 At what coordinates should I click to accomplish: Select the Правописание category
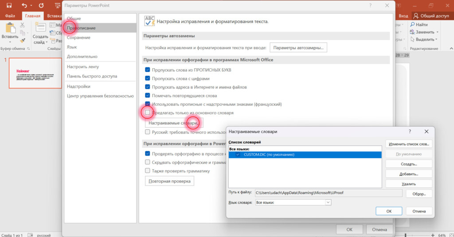[x=100, y=28]
